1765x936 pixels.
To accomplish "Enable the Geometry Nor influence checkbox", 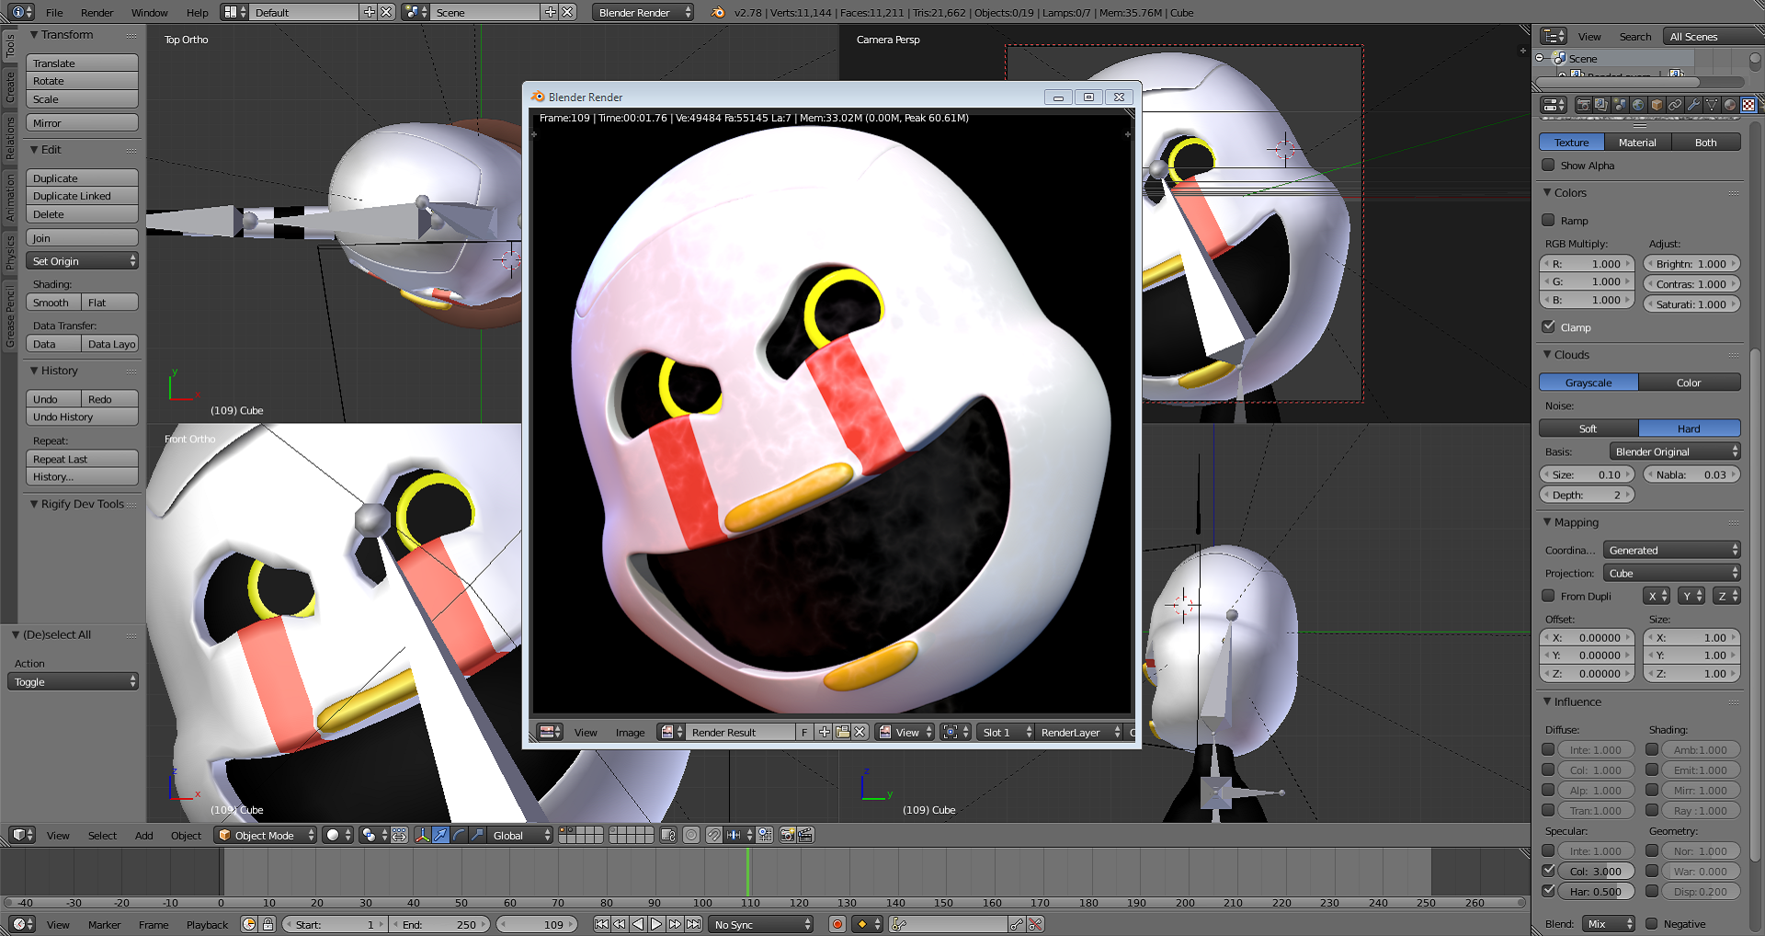I will 1652,850.
